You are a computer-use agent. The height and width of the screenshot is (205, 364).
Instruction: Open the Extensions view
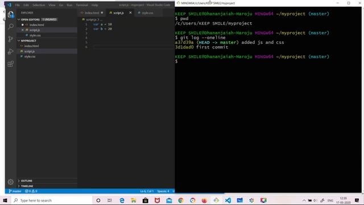(10, 64)
